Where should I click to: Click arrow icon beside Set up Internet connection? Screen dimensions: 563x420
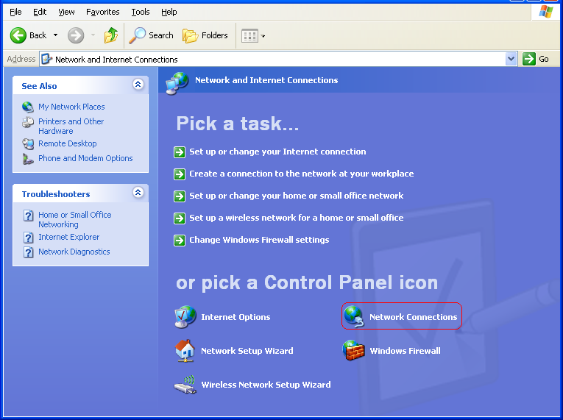[x=180, y=152]
